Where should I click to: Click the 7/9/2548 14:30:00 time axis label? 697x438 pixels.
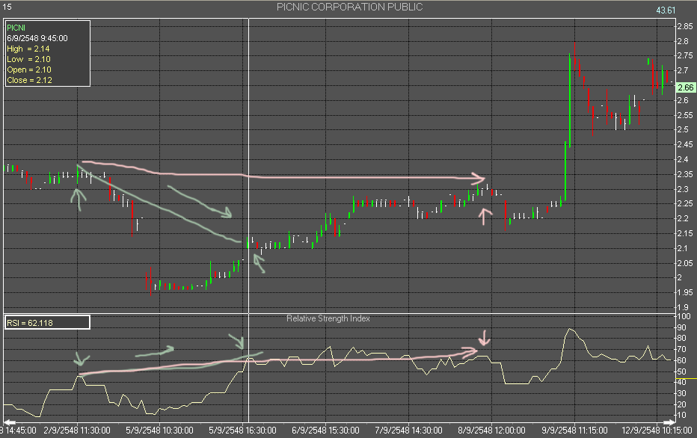pos(408,431)
